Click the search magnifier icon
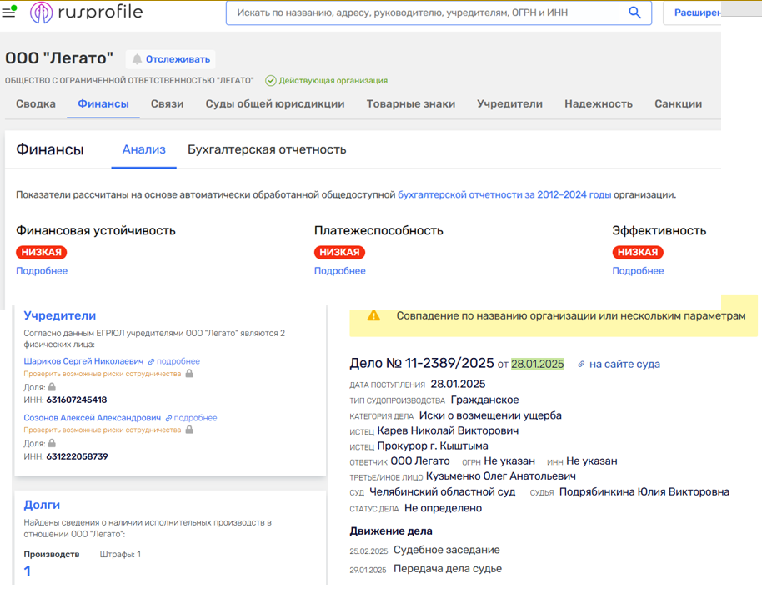The height and width of the screenshot is (589, 762). 634,13
